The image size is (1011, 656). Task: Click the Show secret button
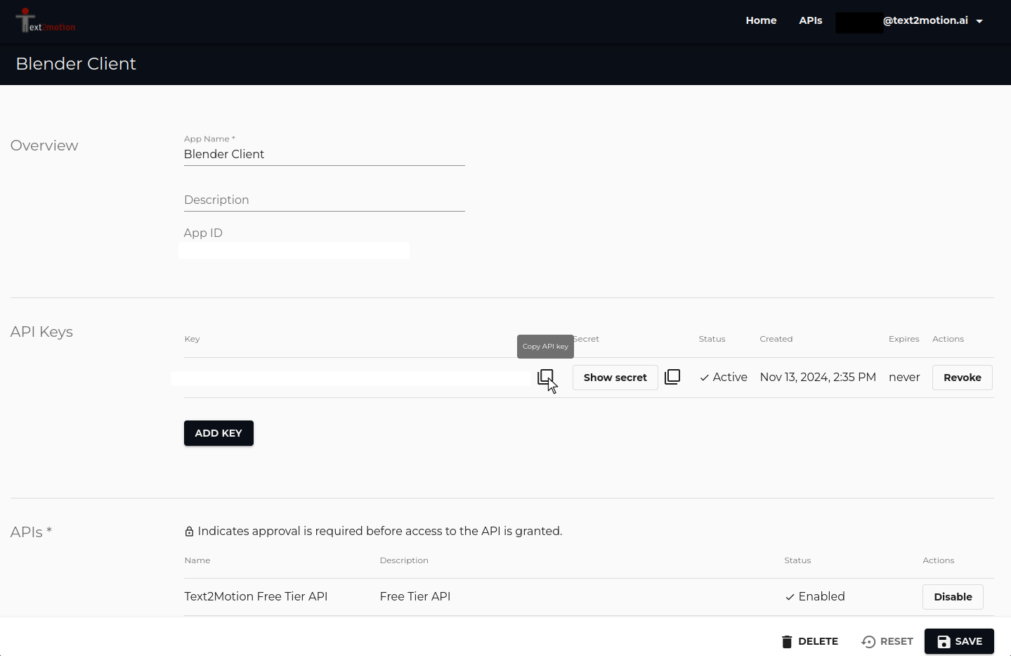pyautogui.click(x=615, y=378)
